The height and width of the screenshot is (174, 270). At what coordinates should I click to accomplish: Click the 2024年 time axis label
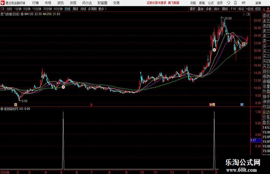[5, 172]
